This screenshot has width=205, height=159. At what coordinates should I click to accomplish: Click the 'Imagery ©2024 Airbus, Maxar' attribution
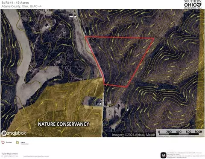[134, 135]
